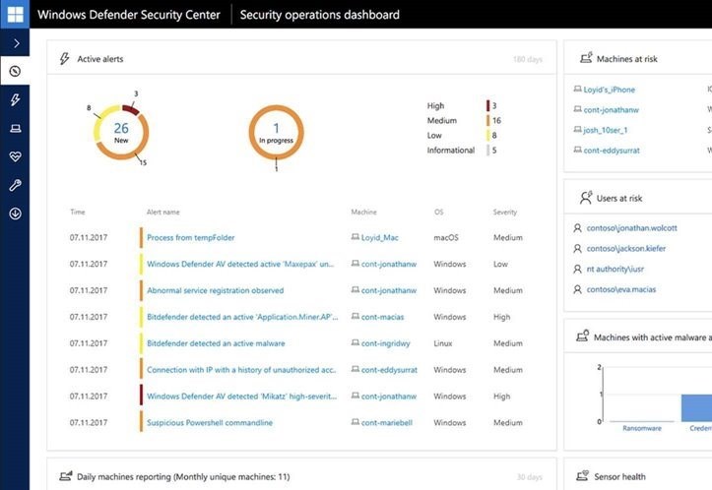
Task: Click laptop icon beside josh_10ser_1
Action: coord(577,129)
